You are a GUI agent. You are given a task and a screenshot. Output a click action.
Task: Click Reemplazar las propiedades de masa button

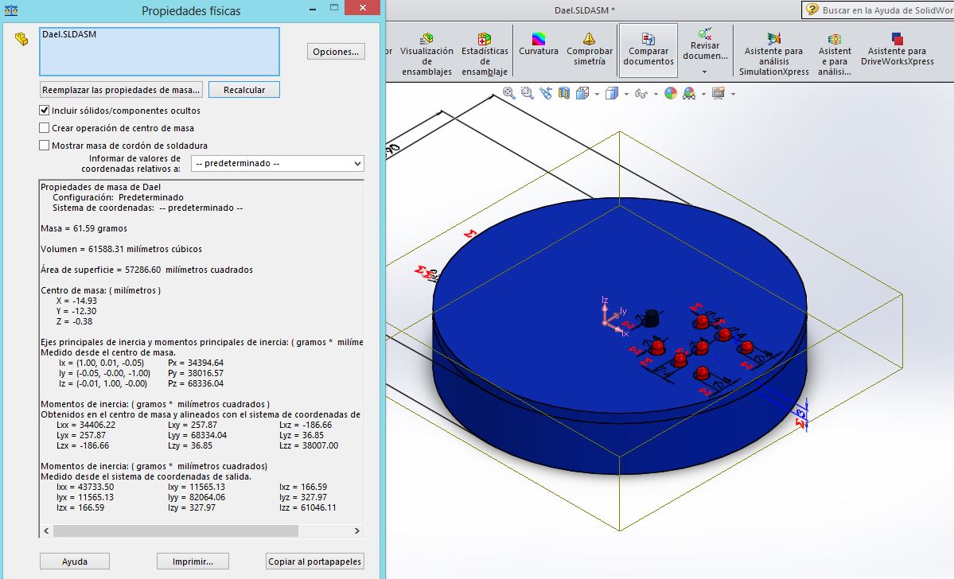tap(121, 89)
